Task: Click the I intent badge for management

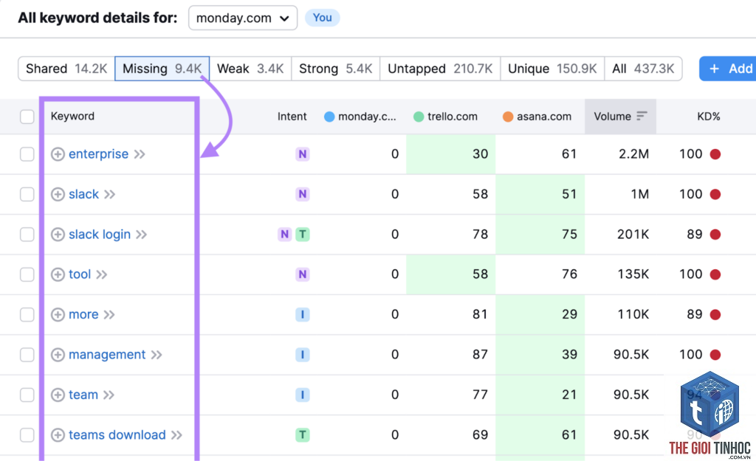Action: [x=302, y=355]
